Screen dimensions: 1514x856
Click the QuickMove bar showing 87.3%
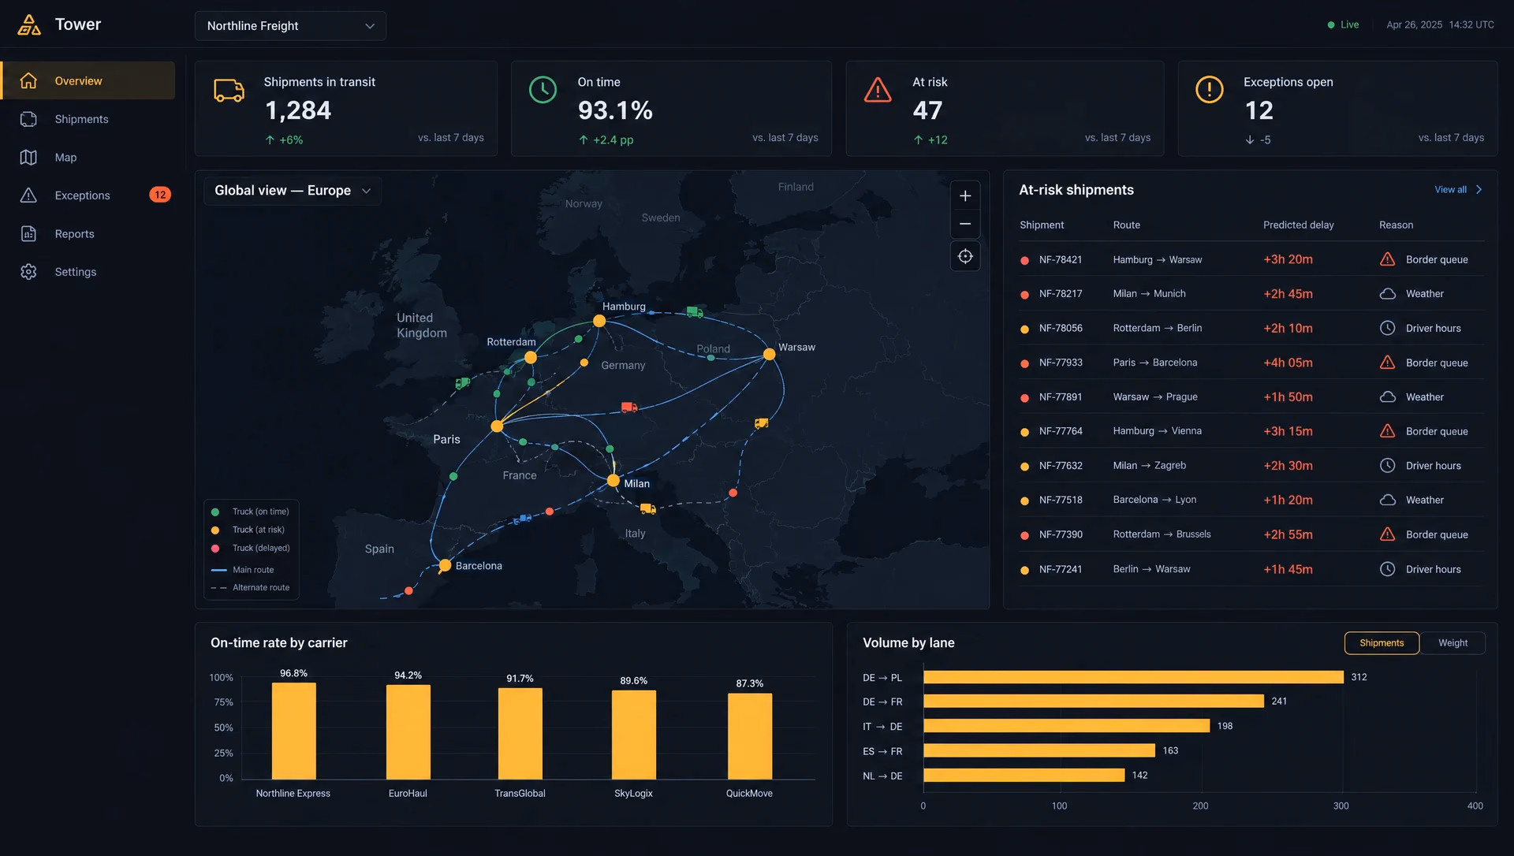click(x=749, y=736)
